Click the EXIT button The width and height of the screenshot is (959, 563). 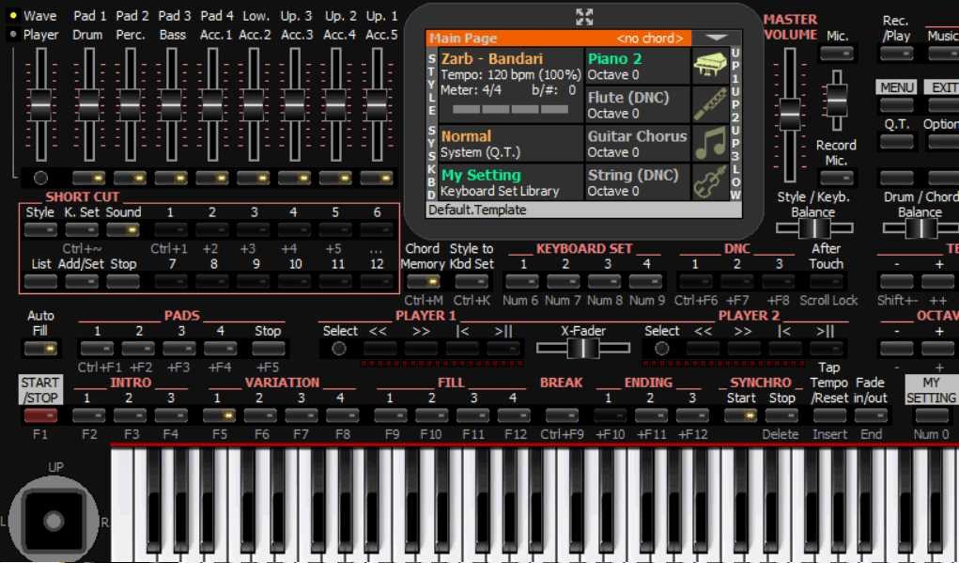pyautogui.click(x=941, y=87)
